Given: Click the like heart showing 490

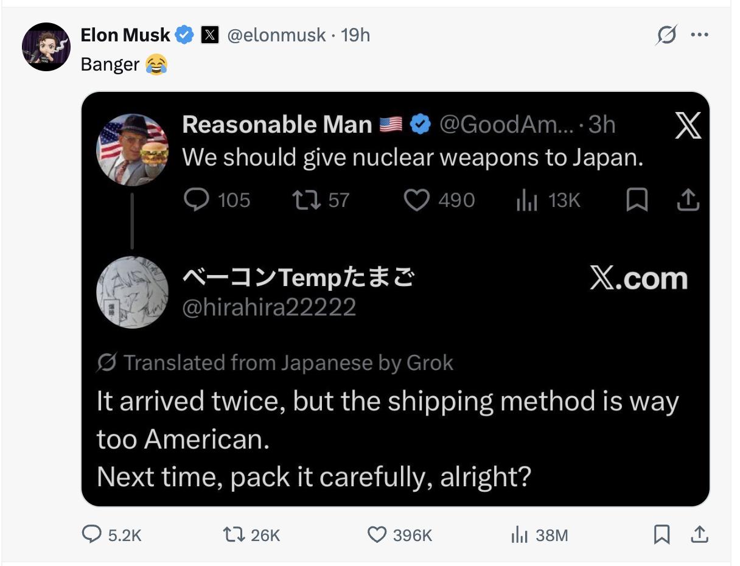Looking at the screenshot, I should click(417, 200).
